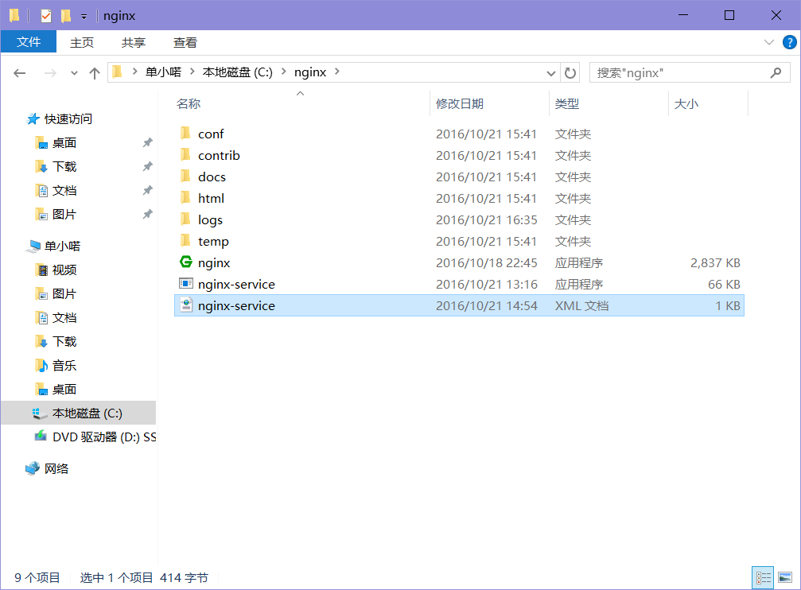The height and width of the screenshot is (590, 801).
Task: Open the 文件 menu
Action: pos(29,42)
